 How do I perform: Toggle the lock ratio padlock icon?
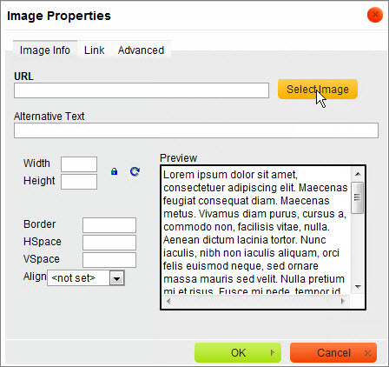pyautogui.click(x=114, y=171)
